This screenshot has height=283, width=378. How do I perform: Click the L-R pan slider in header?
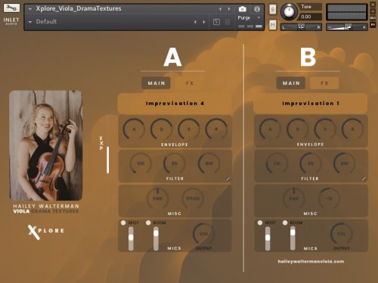click(301, 27)
